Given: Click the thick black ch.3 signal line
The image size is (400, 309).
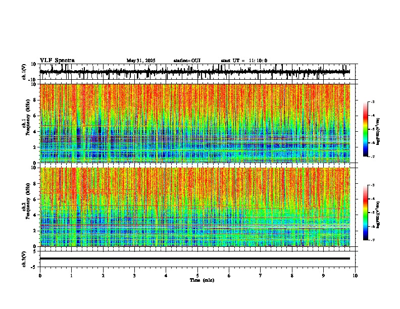Looking at the screenshot, I should (x=195, y=259).
